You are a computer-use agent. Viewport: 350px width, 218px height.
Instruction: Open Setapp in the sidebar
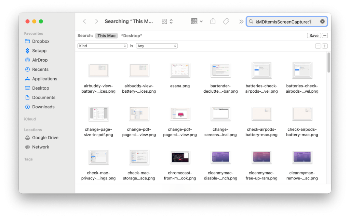[39, 51]
